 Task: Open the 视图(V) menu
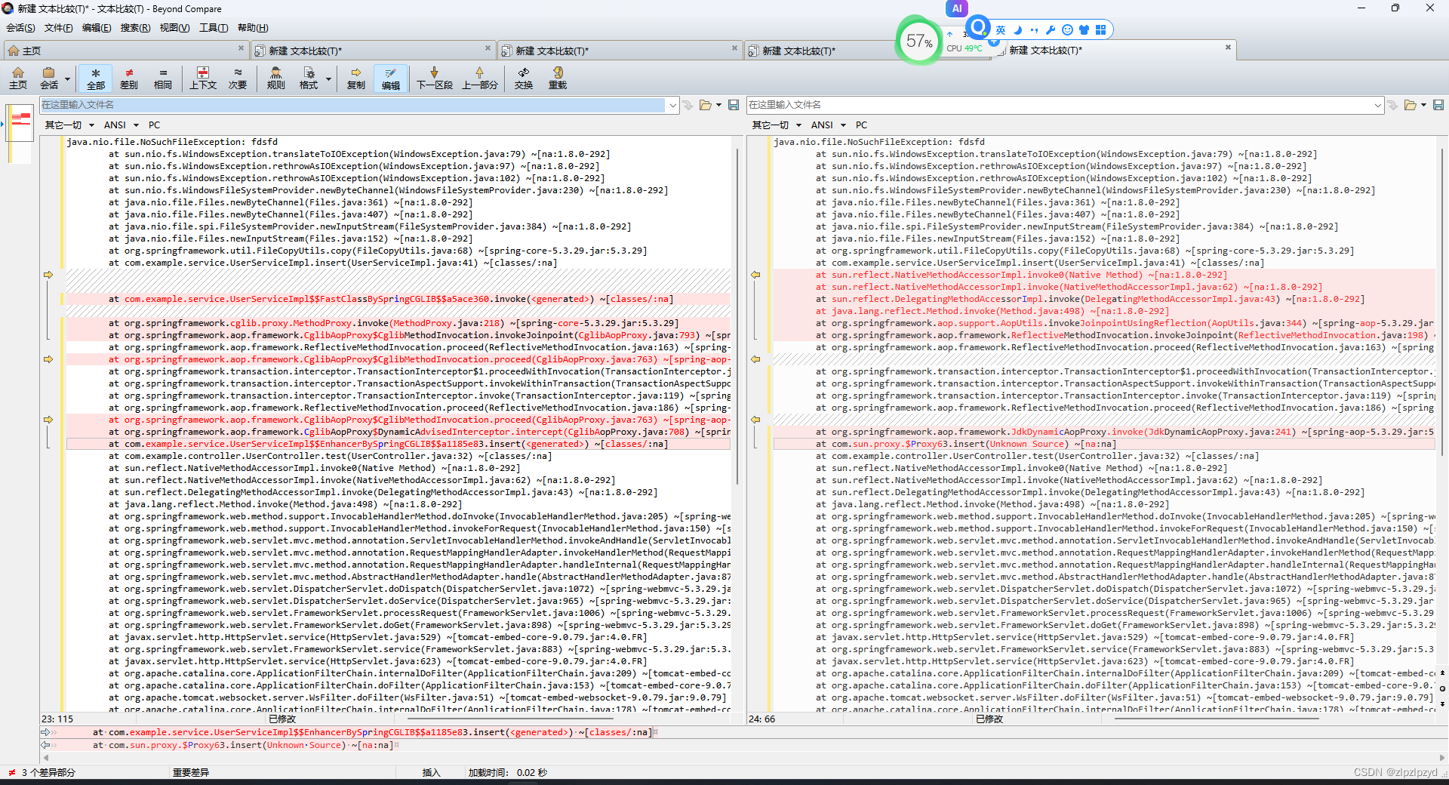point(174,28)
